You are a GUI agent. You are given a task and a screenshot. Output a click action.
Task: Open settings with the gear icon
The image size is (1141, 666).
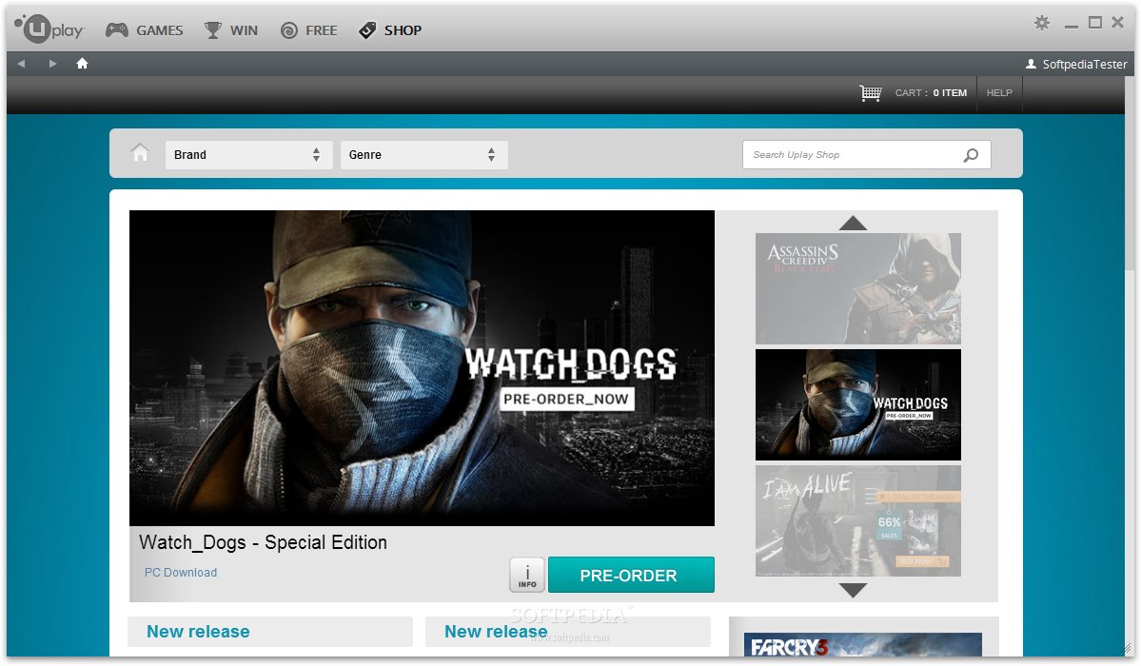(x=1042, y=23)
